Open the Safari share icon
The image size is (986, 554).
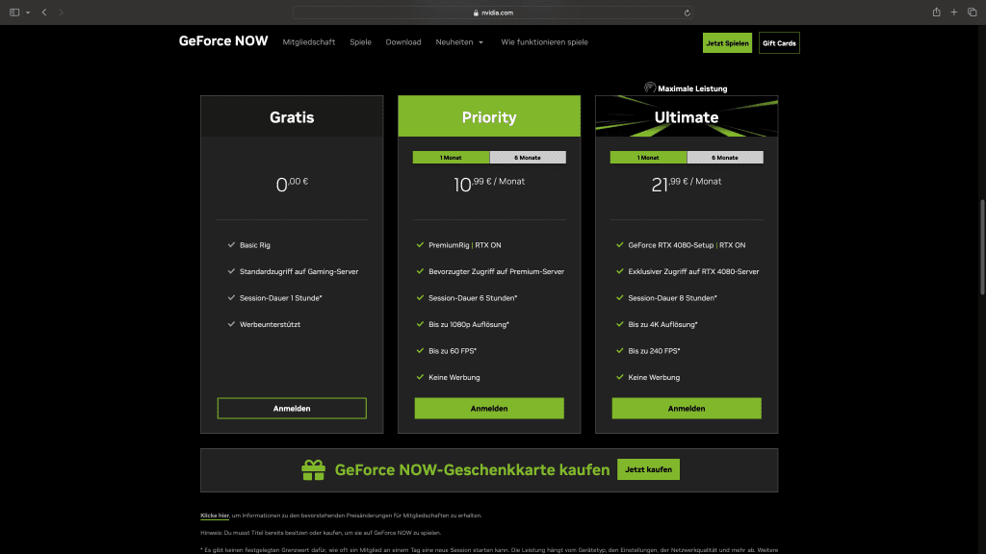[x=936, y=13]
